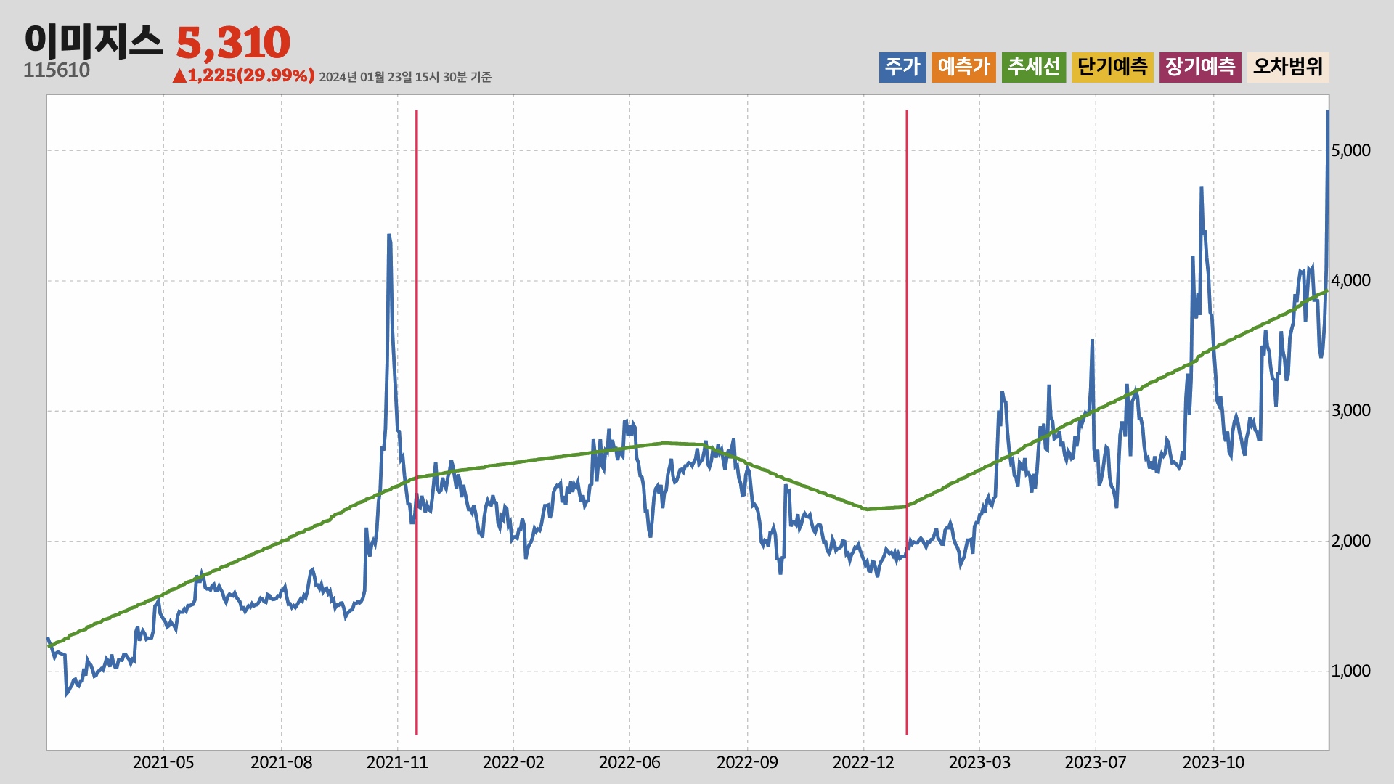Click the stock code 115610
The height and width of the screenshot is (784, 1394).
coord(57,70)
